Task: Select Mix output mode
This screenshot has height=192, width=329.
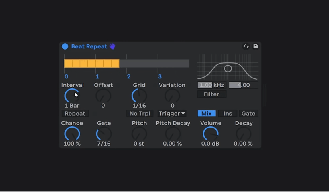Action: point(207,114)
